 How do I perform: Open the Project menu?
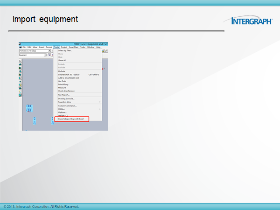coord(64,47)
